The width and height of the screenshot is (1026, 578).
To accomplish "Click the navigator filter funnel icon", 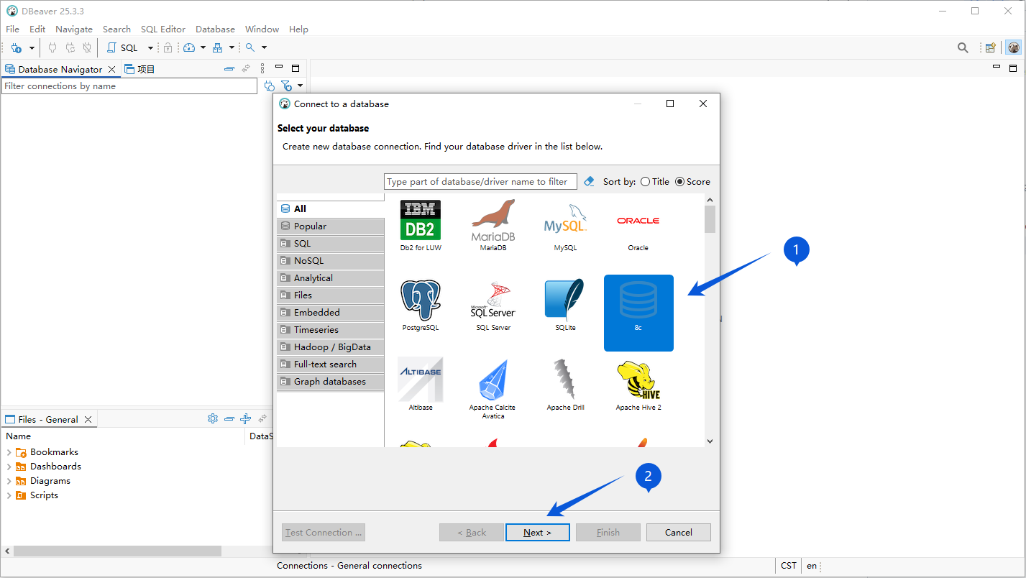I will coord(286,86).
